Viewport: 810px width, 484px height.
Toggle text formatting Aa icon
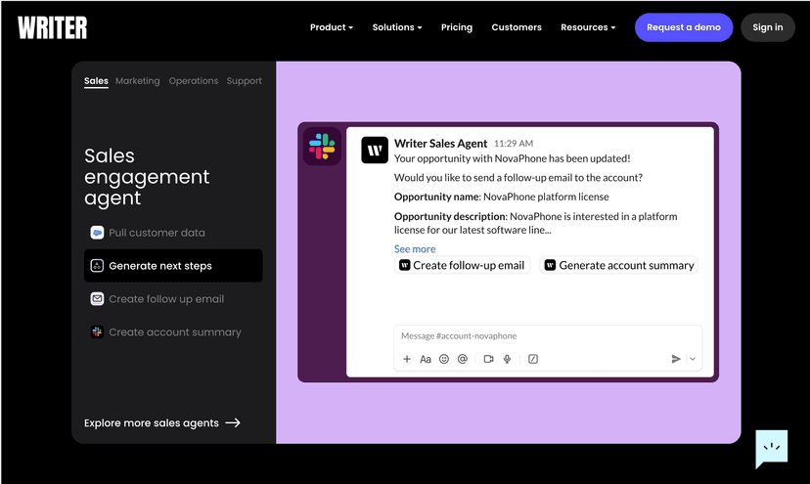point(426,359)
